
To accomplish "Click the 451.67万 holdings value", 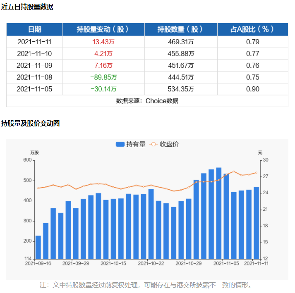I will click(x=181, y=66).
